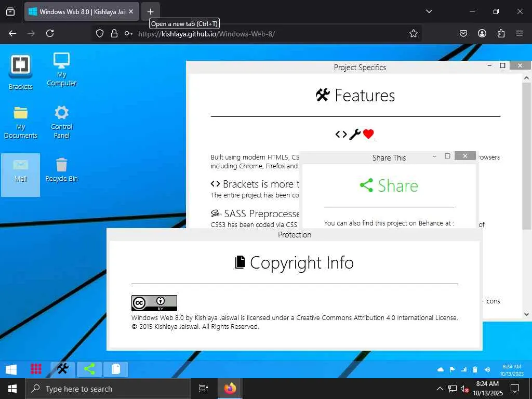This screenshot has width=532, height=399.
Task: Click the Type here to search box
Action: click(108, 389)
